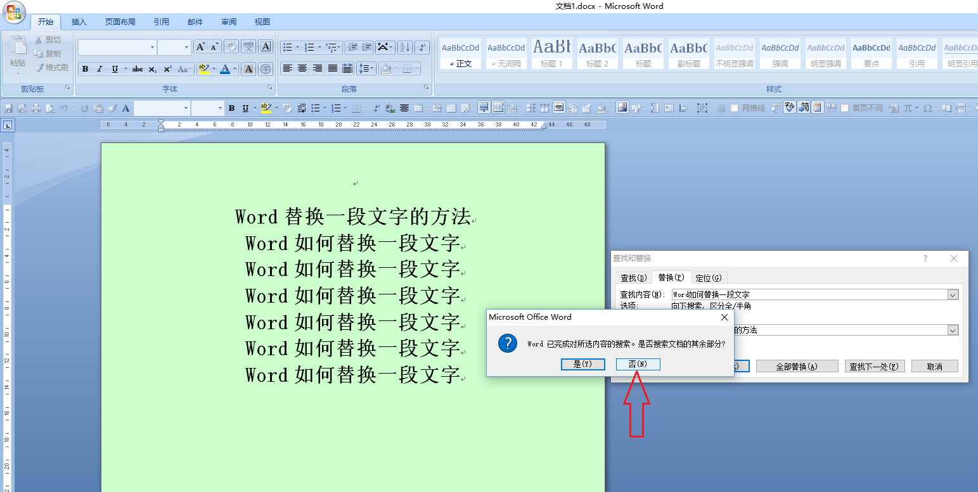Toggle the Gridlines (网格线) checkbox
This screenshot has width=978, height=492.
pyautogui.click(x=735, y=108)
